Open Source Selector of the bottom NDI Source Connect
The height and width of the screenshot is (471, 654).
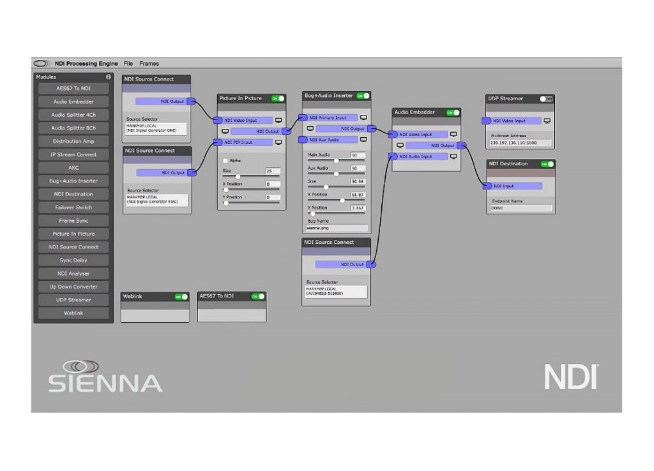pos(336,292)
